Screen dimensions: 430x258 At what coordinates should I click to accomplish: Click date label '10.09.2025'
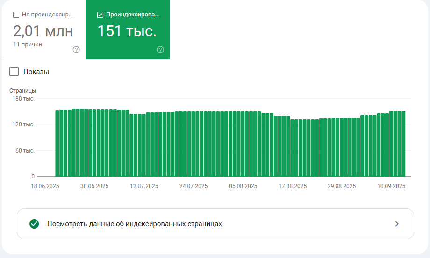[391, 186]
